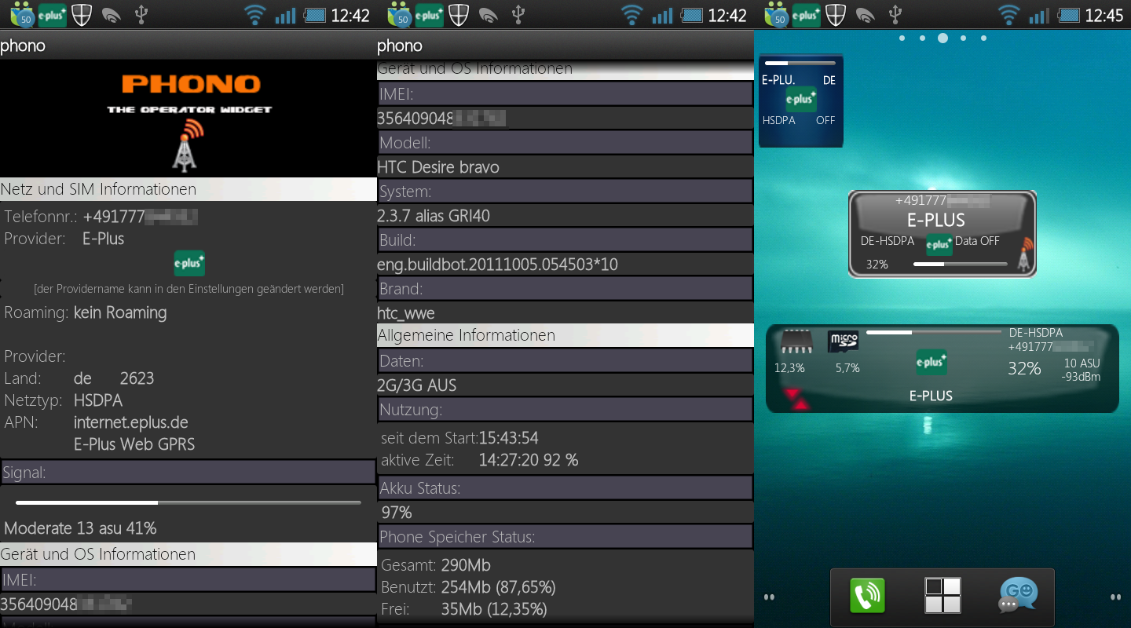Screen dimensions: 1131x628
Task: Tap the micro SD card icon showing 5,7%
Action: pyautogui.click(x=843, y=341)
